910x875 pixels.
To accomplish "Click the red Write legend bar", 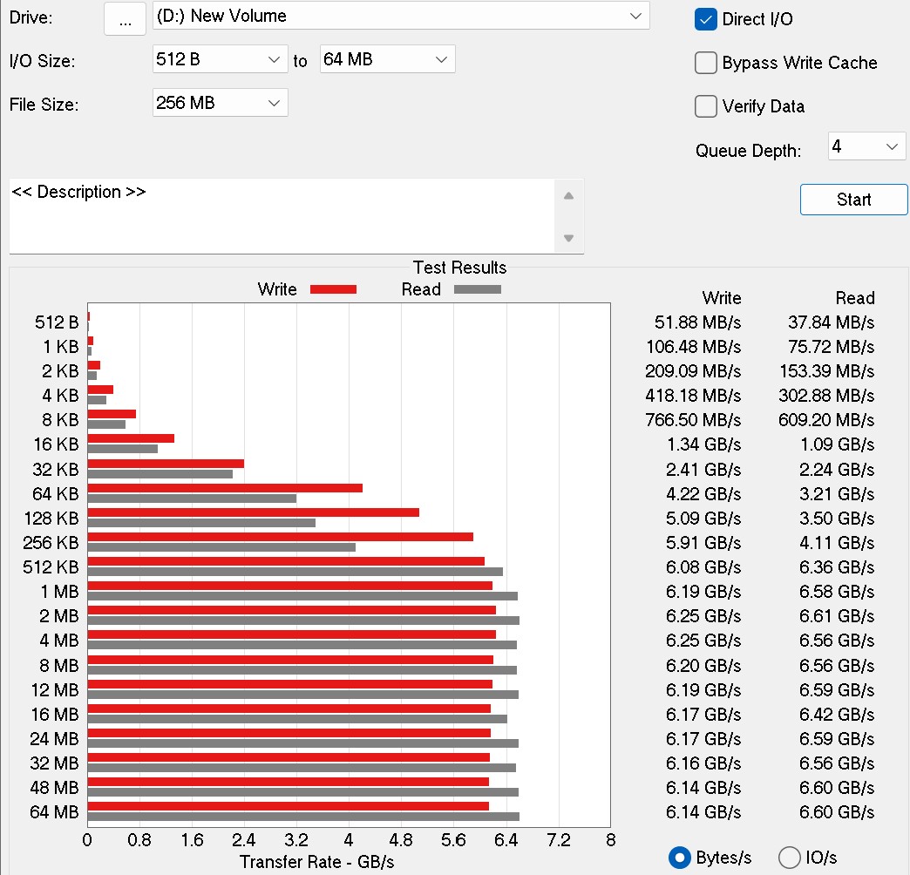I will (x=333, y=288).
